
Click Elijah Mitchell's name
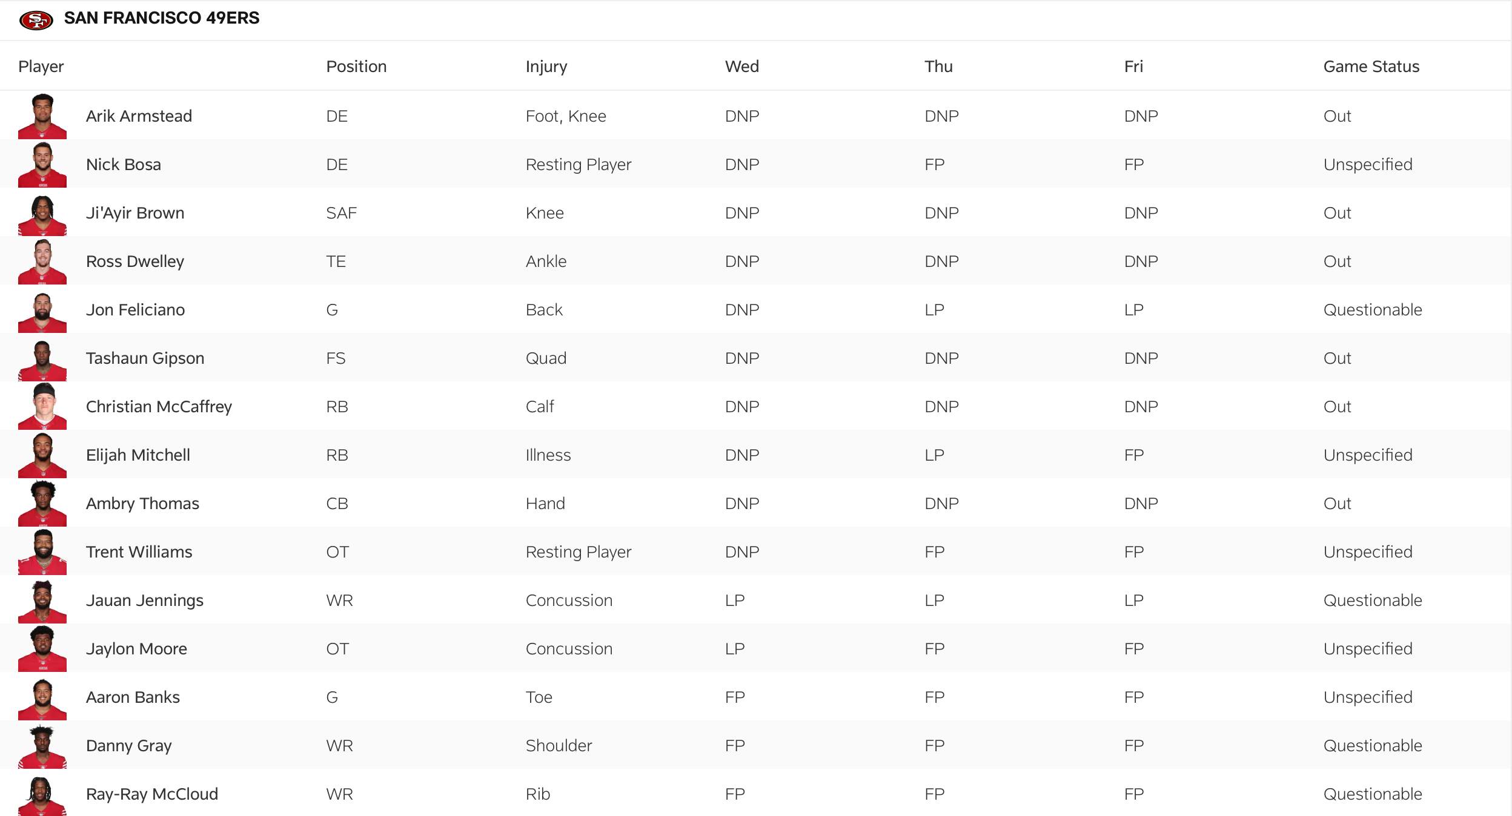[x=138, y=455]
